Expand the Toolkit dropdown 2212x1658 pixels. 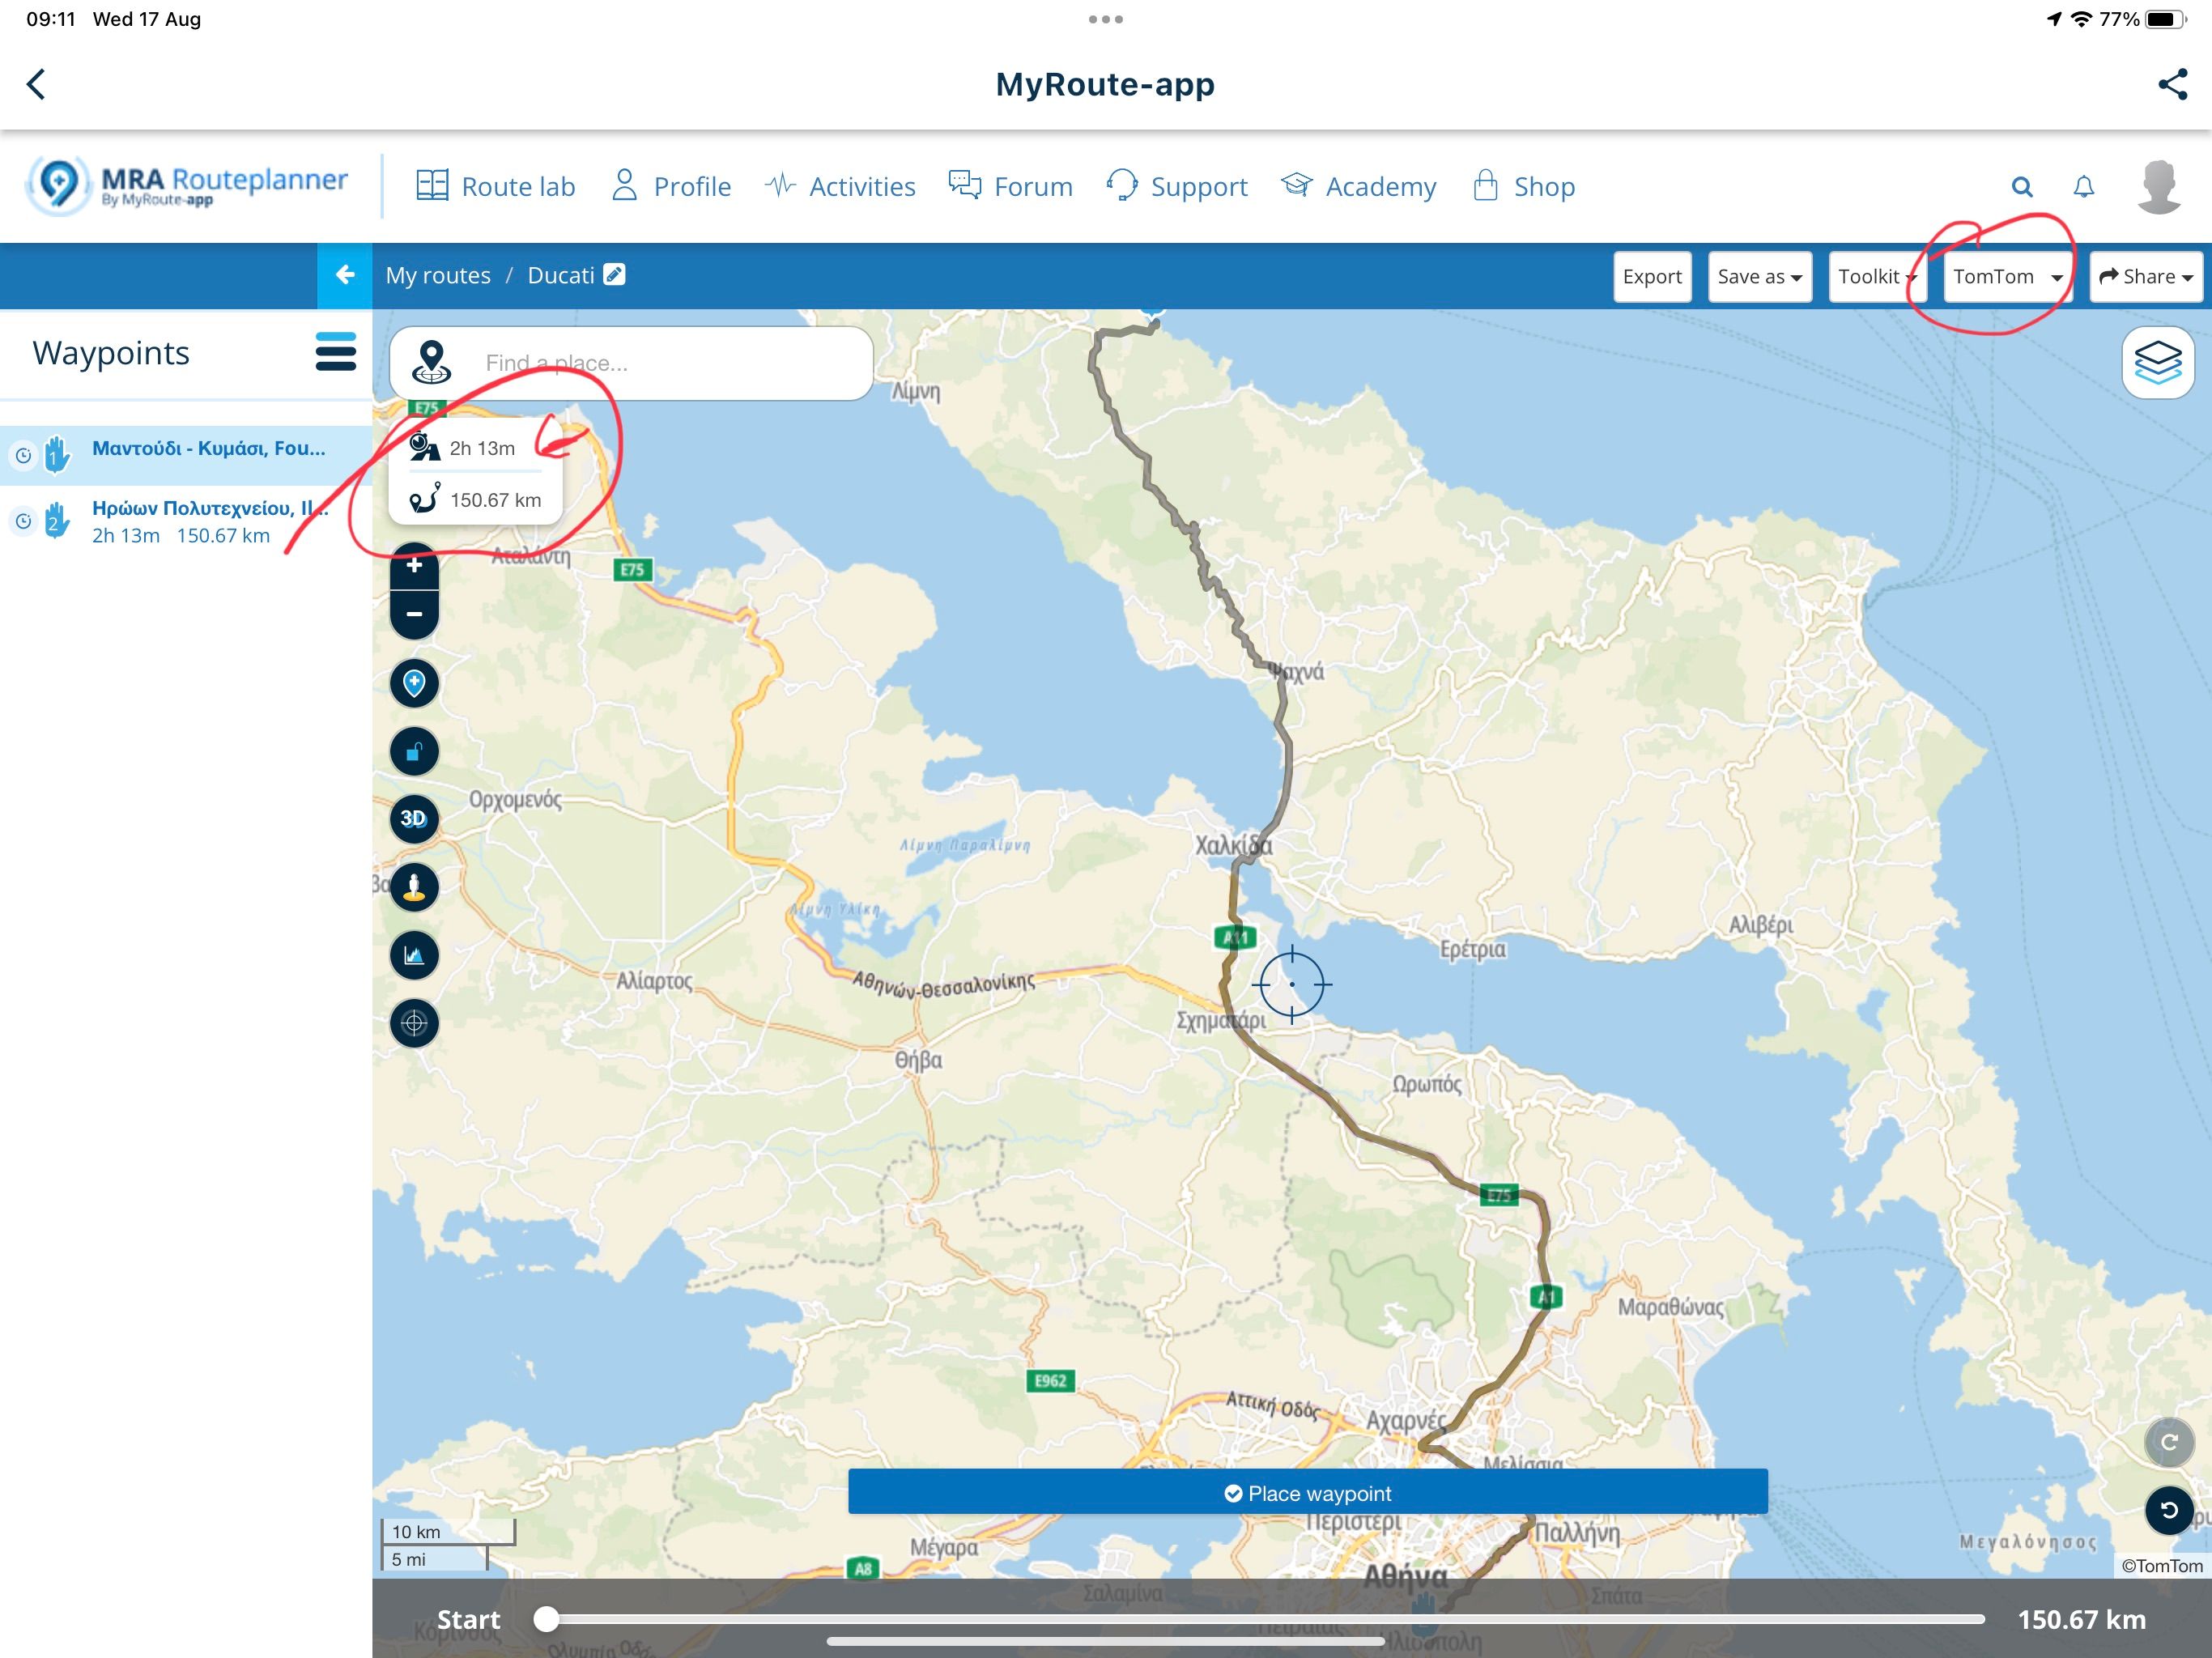1877,277
